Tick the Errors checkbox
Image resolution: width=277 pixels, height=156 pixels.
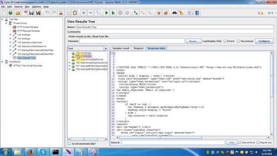[x=225, y=41]
